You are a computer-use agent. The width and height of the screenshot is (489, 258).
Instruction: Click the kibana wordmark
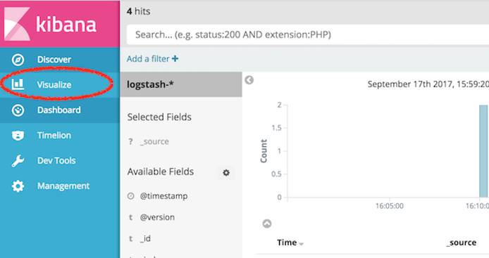(x=66, y=25)
